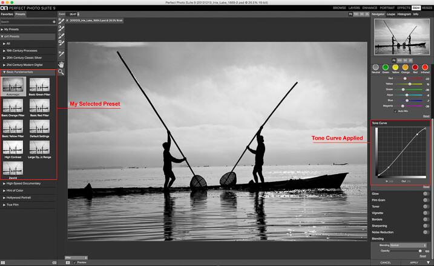
Task: Enable the Glow toggle
Action: pos(426,194)
